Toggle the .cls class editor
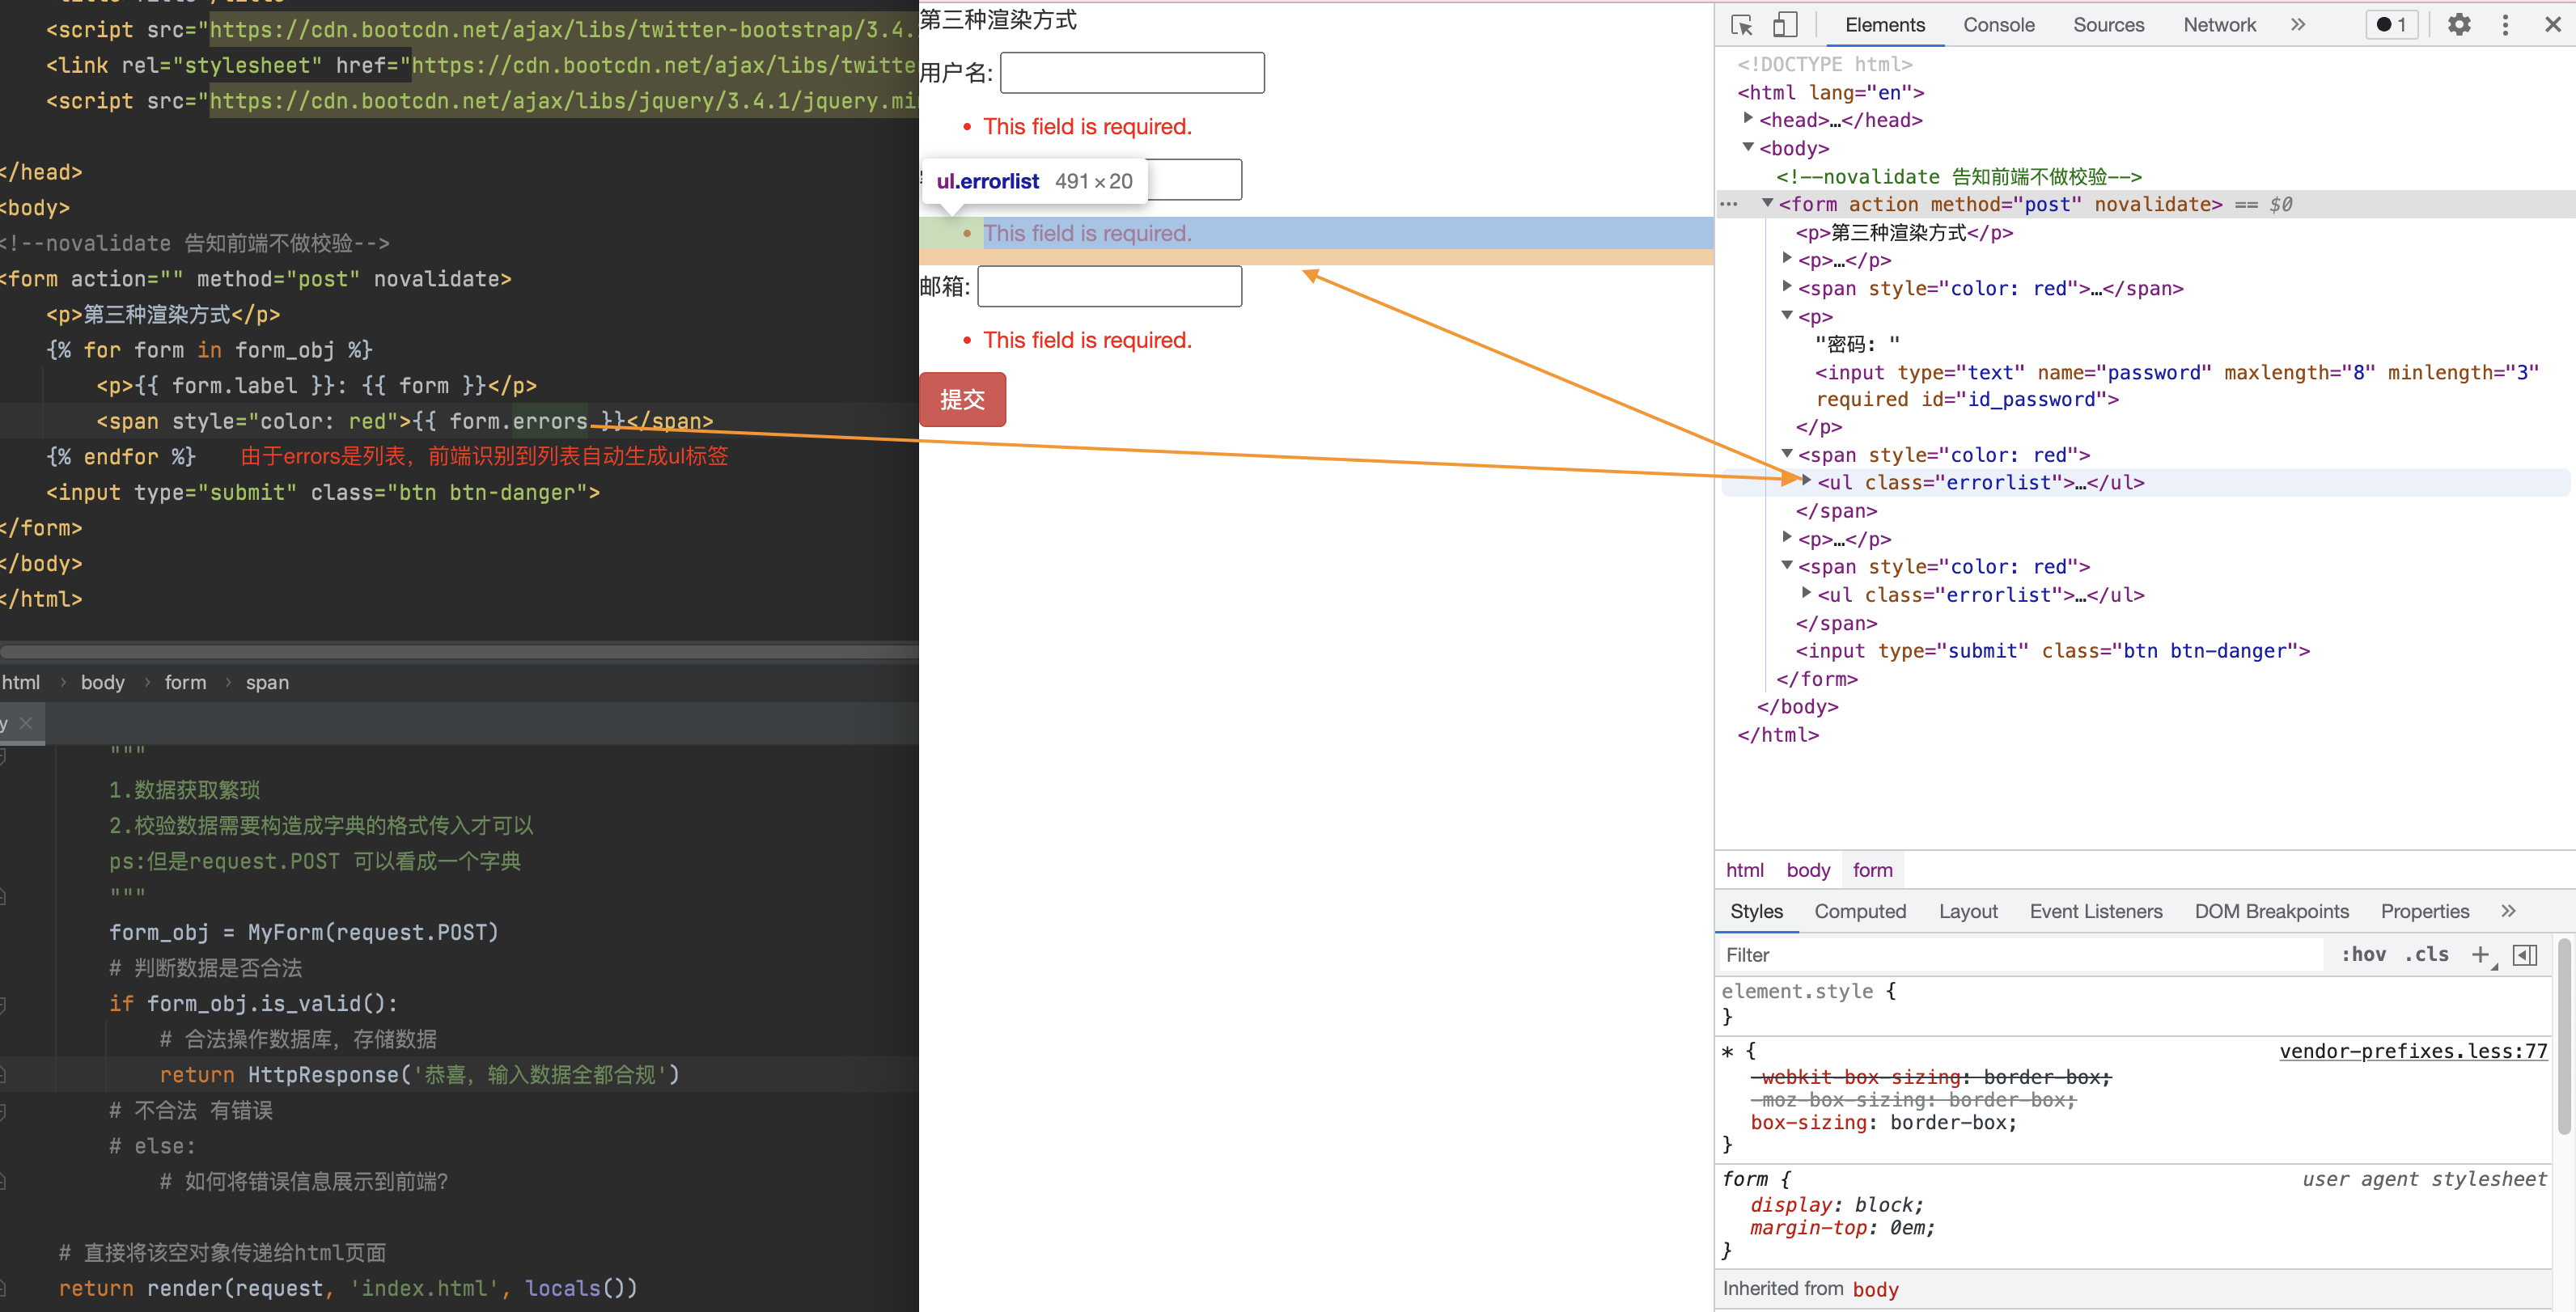 [2426, 955]
